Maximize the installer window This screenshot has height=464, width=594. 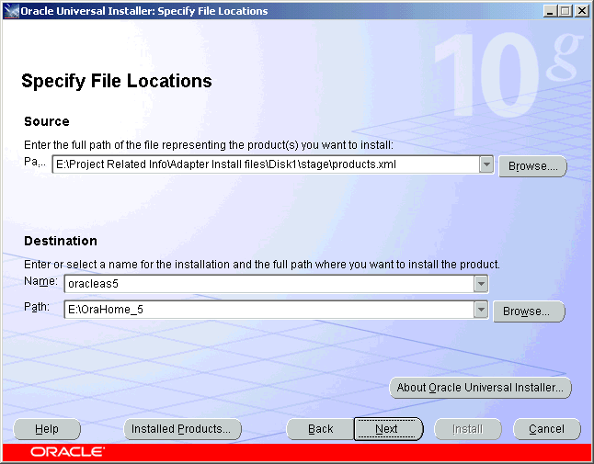point(565,11)
